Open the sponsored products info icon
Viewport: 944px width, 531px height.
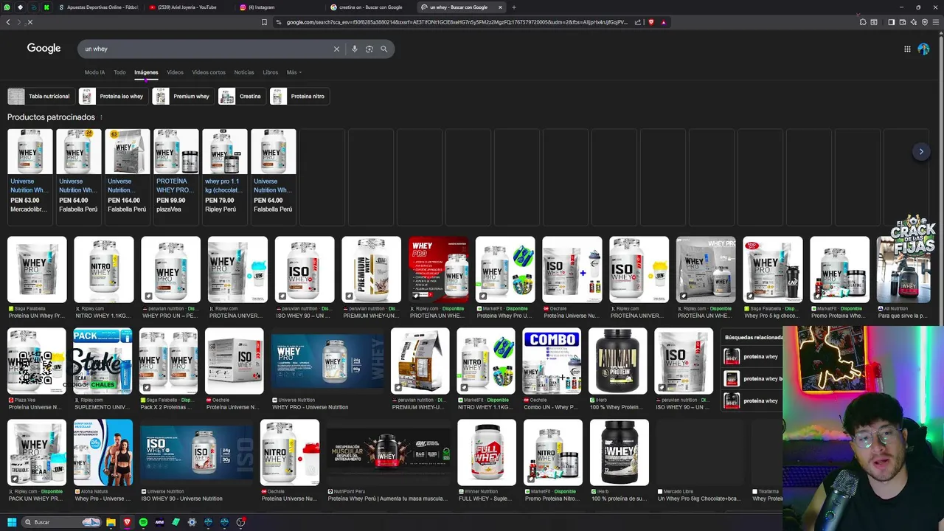[x=101, y=117]
